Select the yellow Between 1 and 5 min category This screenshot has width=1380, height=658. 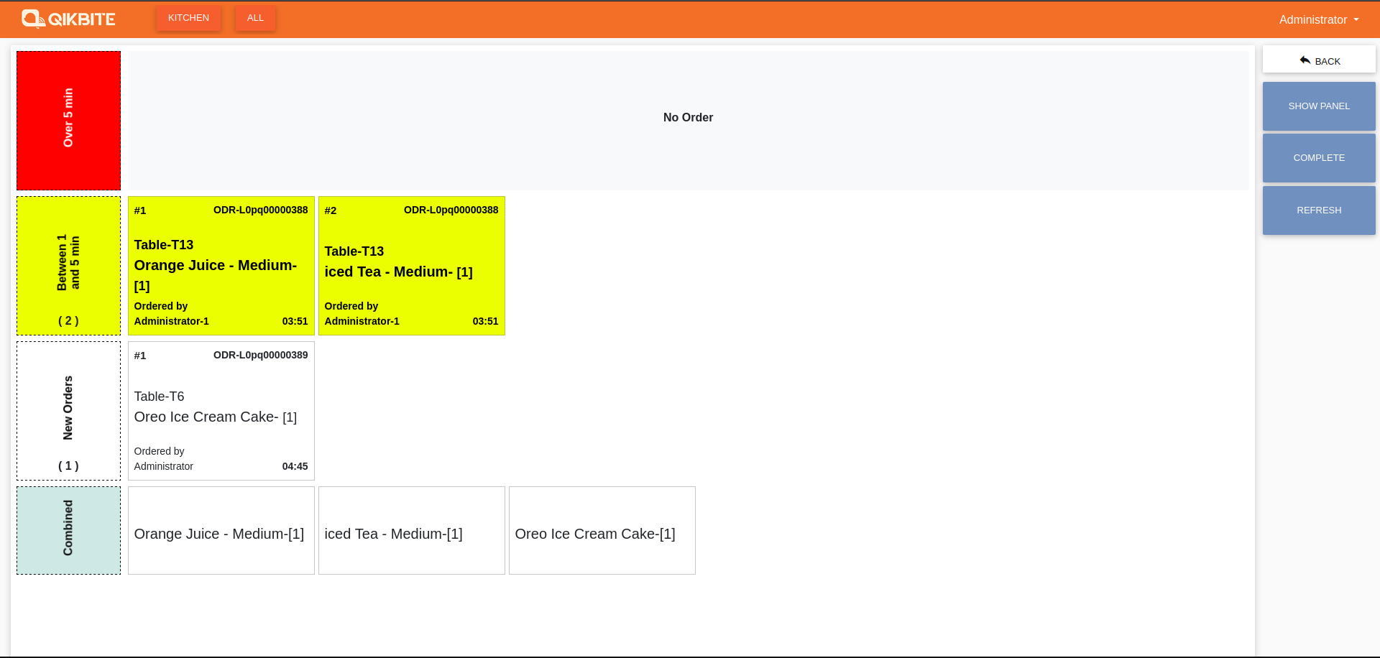pos(68,265)
